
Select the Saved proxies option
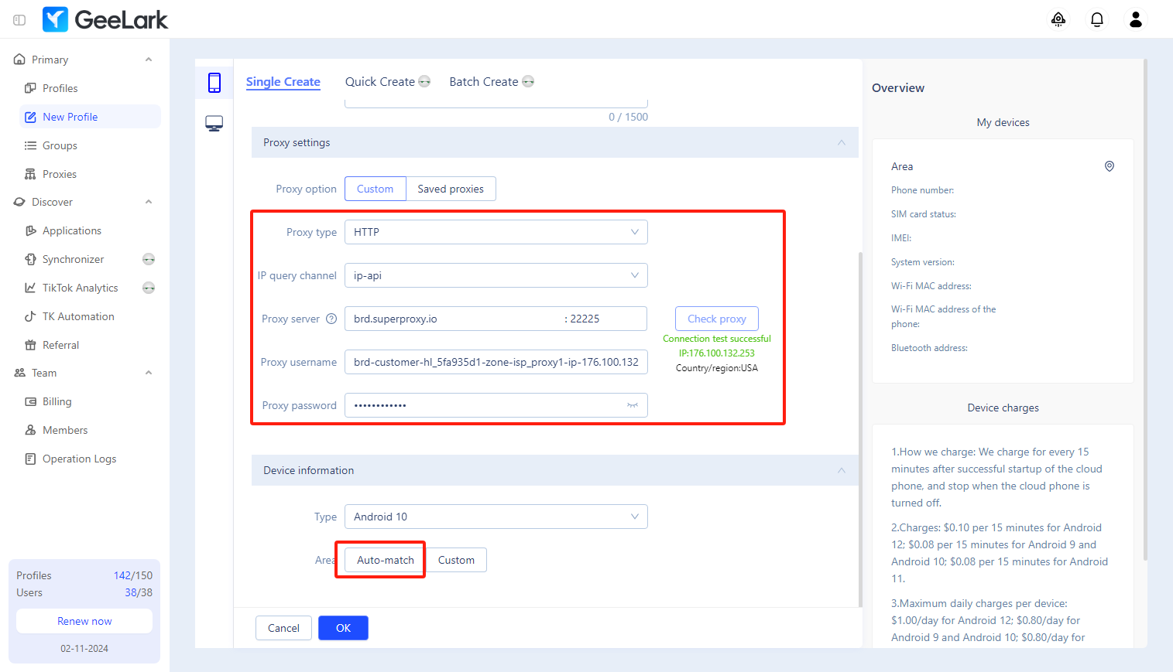click(450, 189)
